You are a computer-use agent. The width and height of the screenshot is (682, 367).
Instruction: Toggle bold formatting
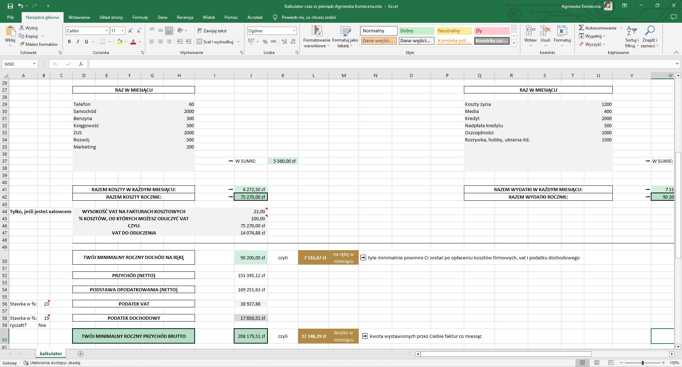point(69,42)
